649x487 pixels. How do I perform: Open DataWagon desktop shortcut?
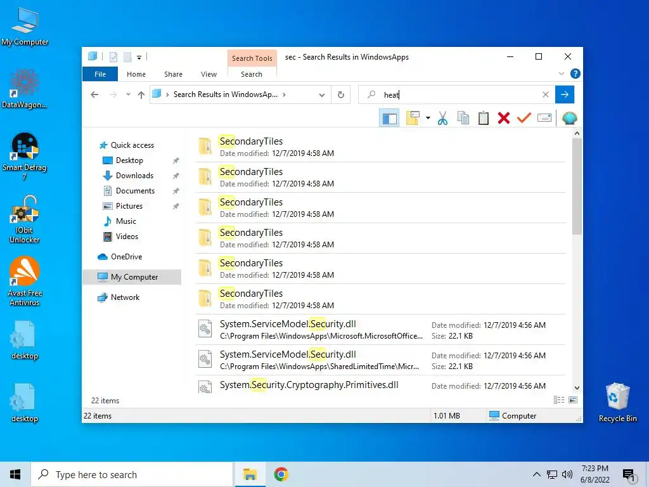point(25,89)
